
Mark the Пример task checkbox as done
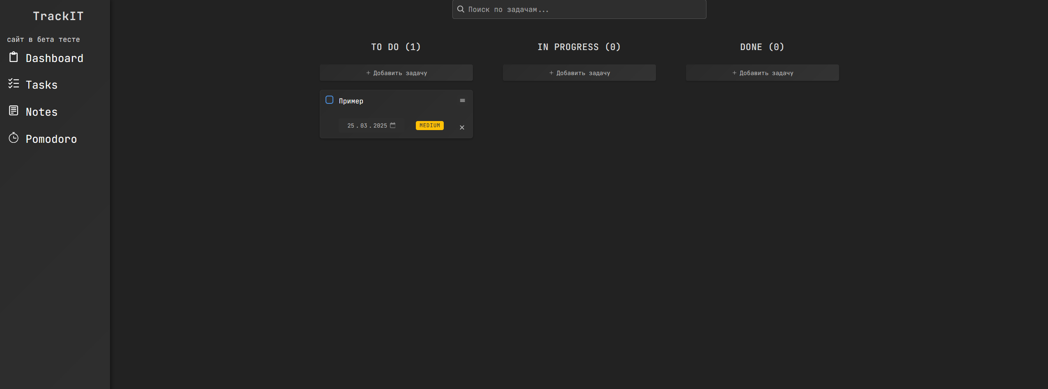[329, 100]
